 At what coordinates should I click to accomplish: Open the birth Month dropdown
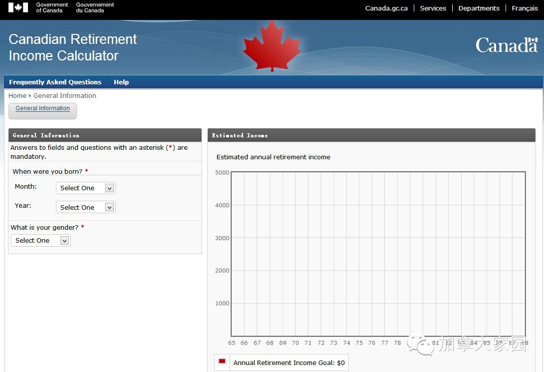[85, 188]
